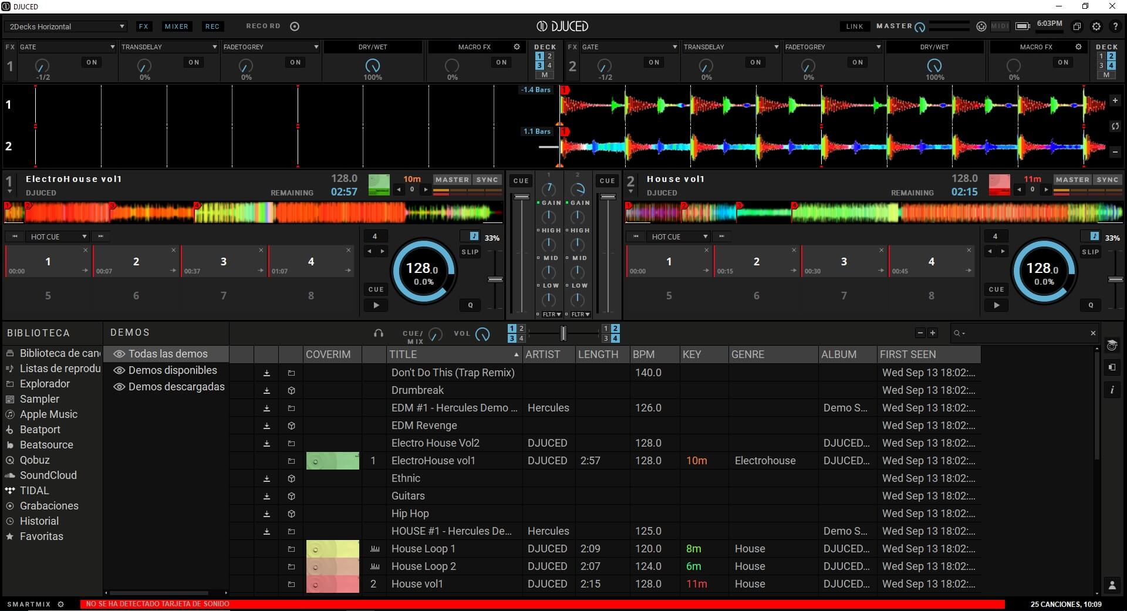Click the ElectroHouse vol1 cover thumbnail
Viewport: 1127px width, 611px height.
[x=333, y=461]
